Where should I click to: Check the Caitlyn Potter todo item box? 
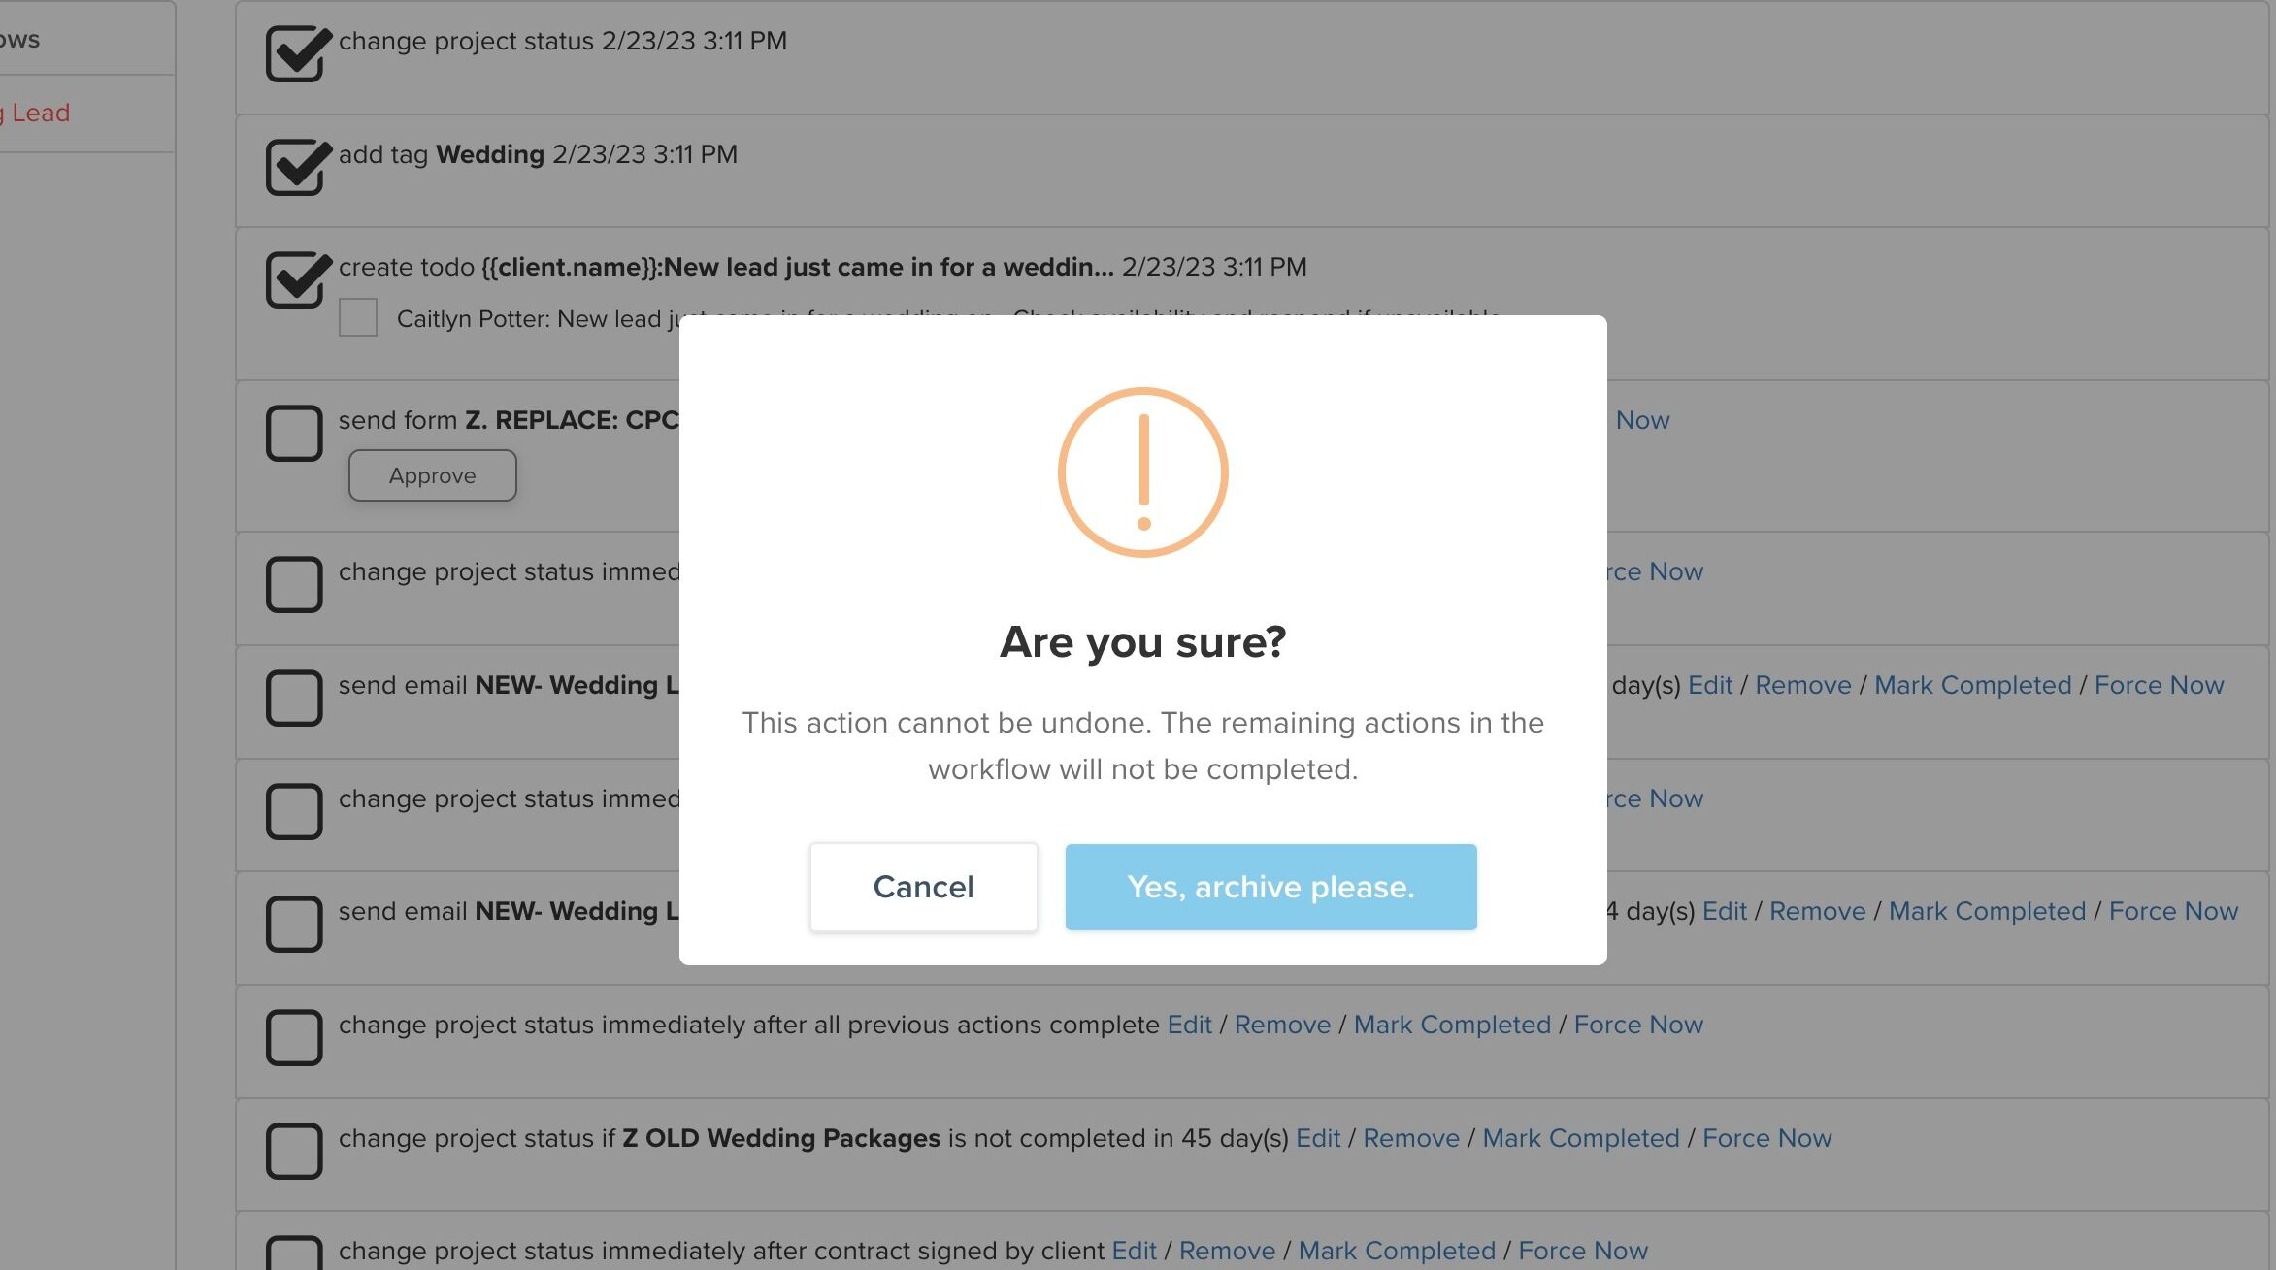pos(358,317)
